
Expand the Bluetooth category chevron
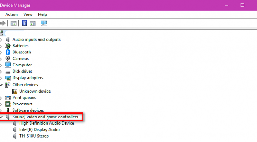click(1, 52)
